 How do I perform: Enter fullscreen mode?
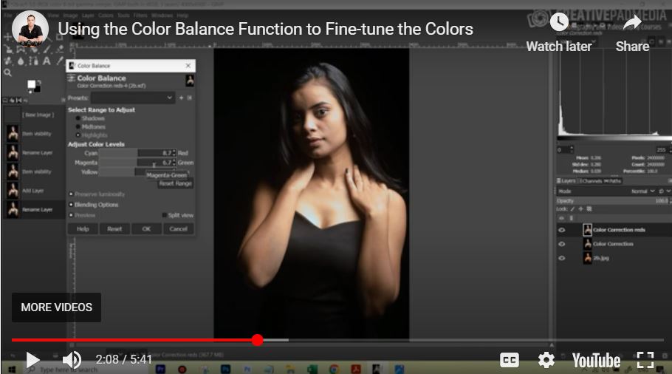coord(645,360)
